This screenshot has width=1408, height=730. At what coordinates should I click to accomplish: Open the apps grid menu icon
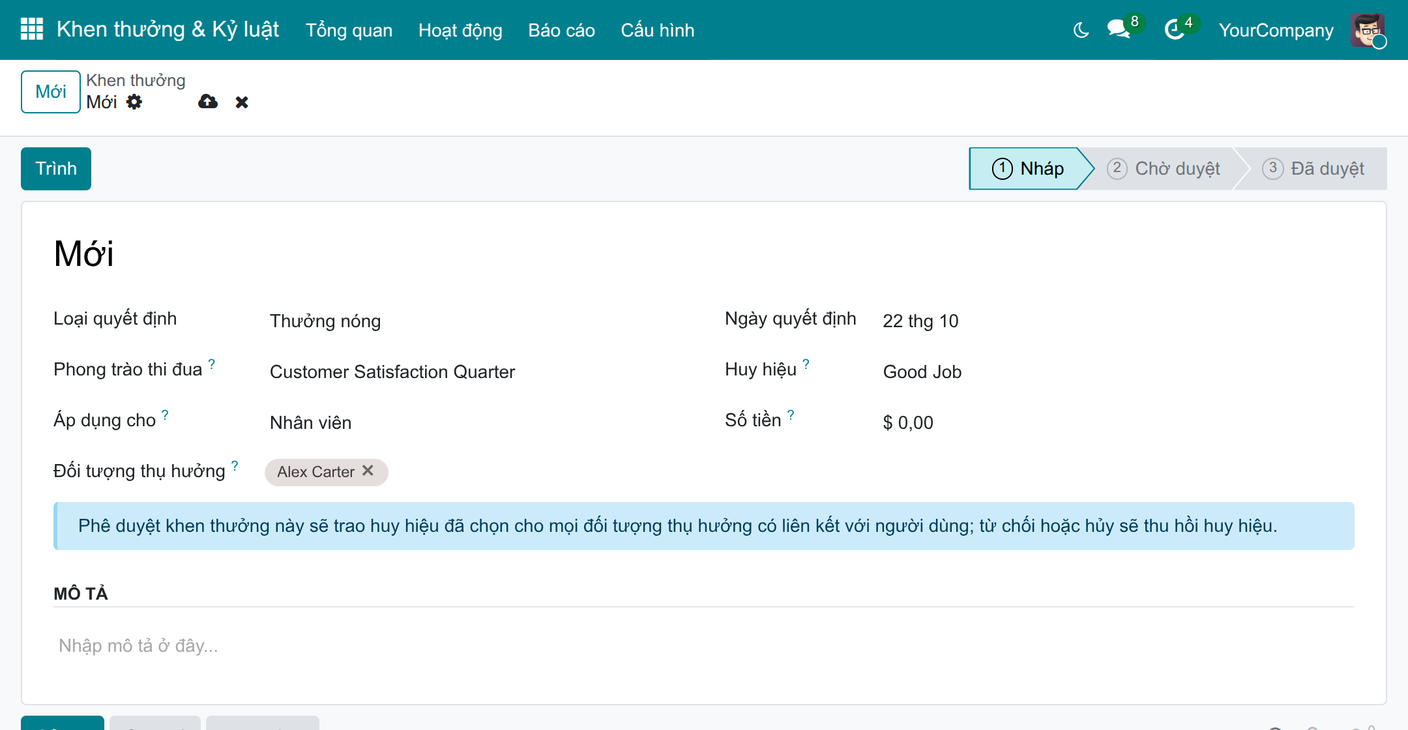(x=32, y=29)
